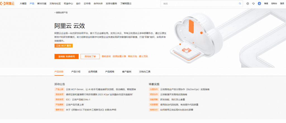
Task: Select the 客户案例 tab
Action: click(127, 72)
